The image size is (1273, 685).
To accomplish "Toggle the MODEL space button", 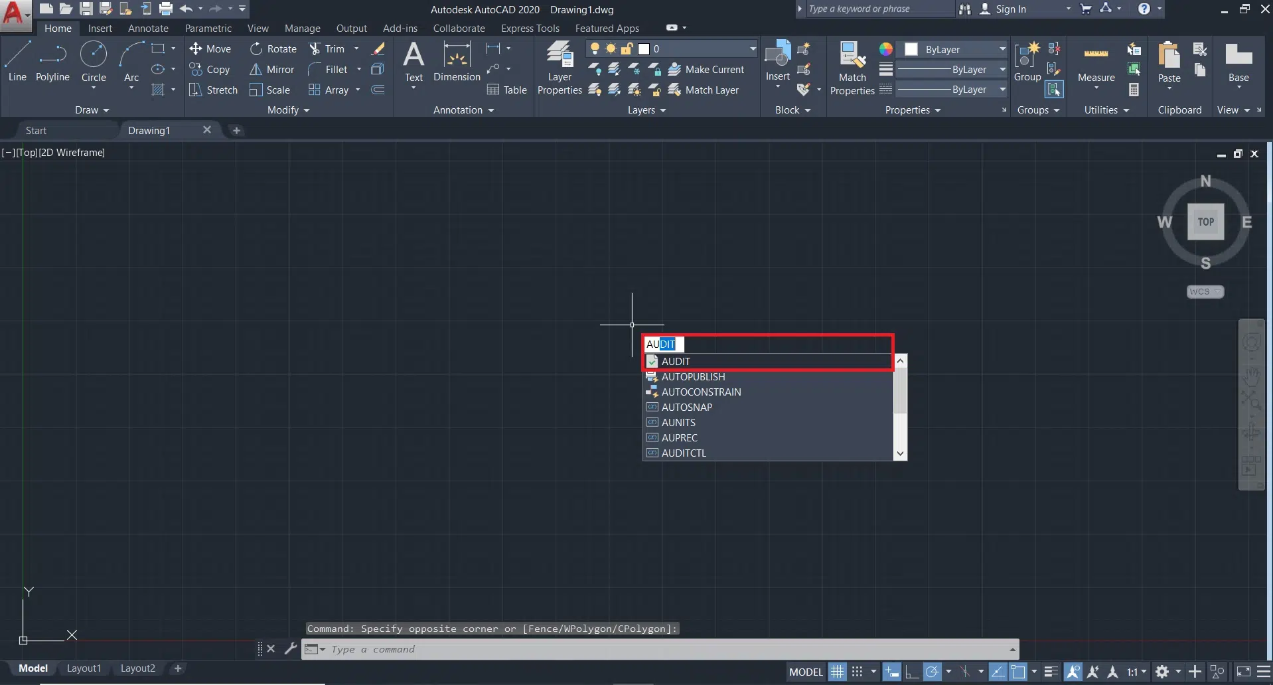I will (x=806, y=672).
